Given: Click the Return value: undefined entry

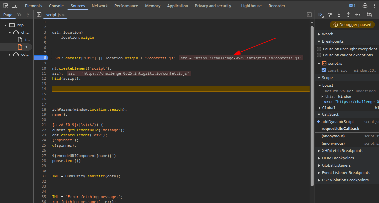Looking at the screenshot, I should click(350, 91).
